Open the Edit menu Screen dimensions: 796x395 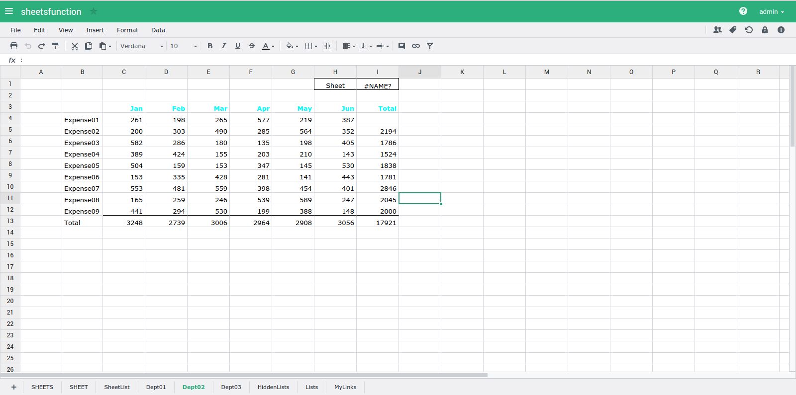pyautogui.click(x=39, y=30)
